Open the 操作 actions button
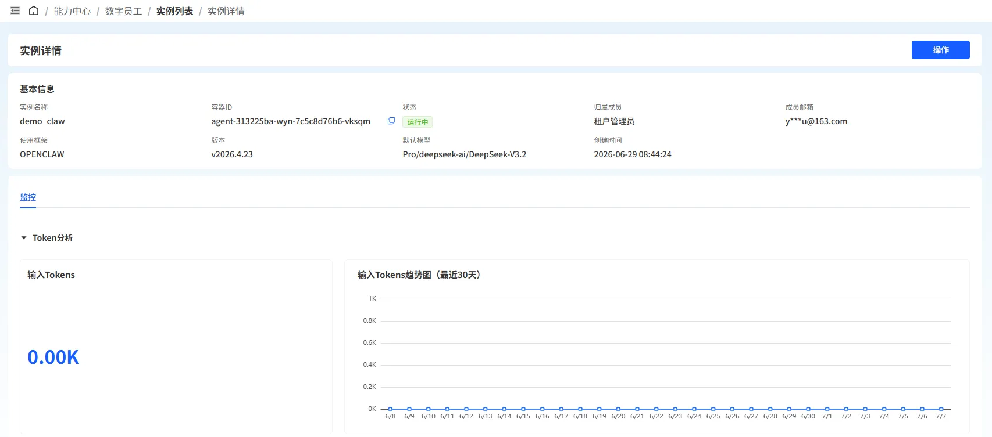This screenshot has width=992, height=437. click(x=940, y=50)
